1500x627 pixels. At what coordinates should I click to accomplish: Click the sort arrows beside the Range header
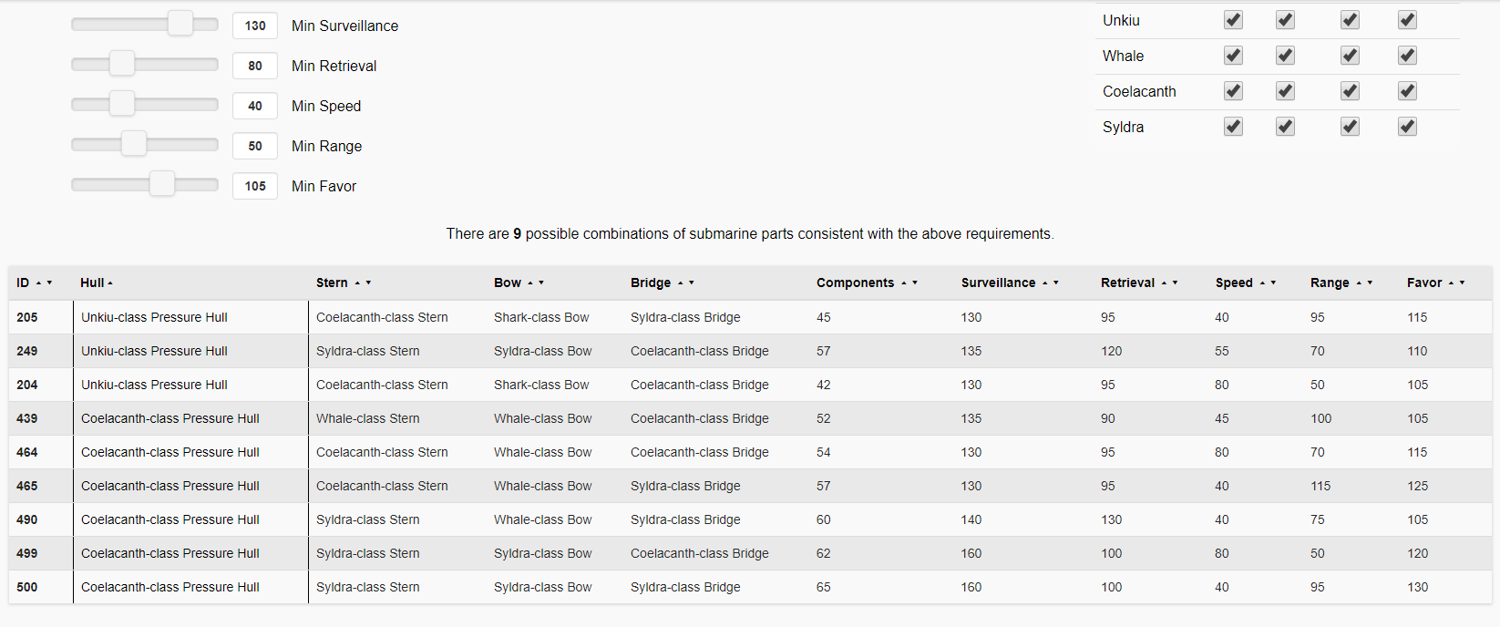tap(1363, 283)
